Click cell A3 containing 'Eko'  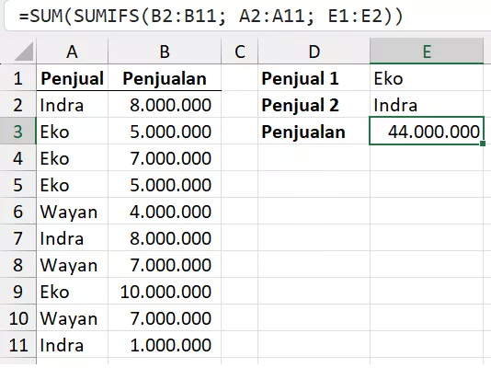[x=72, y=132]
